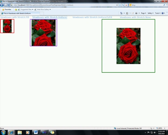The height and width of the screenshot is (135, 168).
Task: Click 'Local intranet | Protected Mode: Off' status text
Action: pyautogui.click(x=129, y=128)
